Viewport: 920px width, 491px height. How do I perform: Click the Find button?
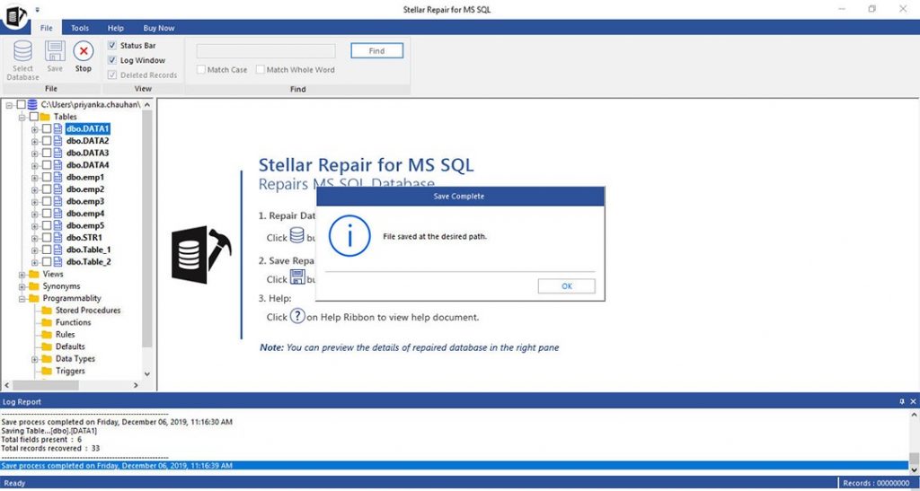tap(376, 51)
